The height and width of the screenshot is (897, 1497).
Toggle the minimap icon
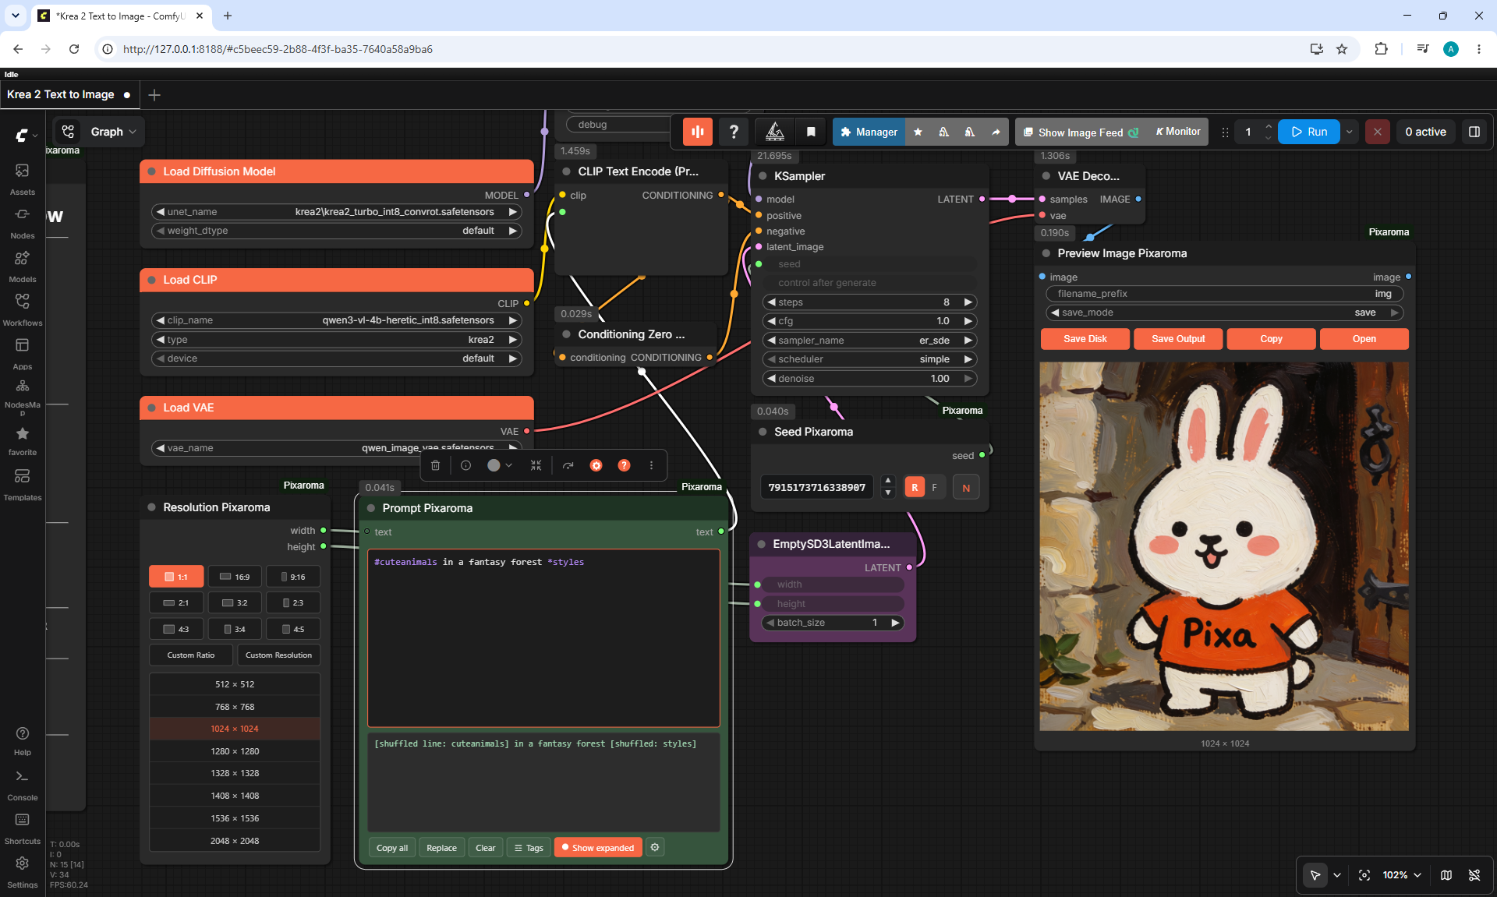click(1446, 875)
